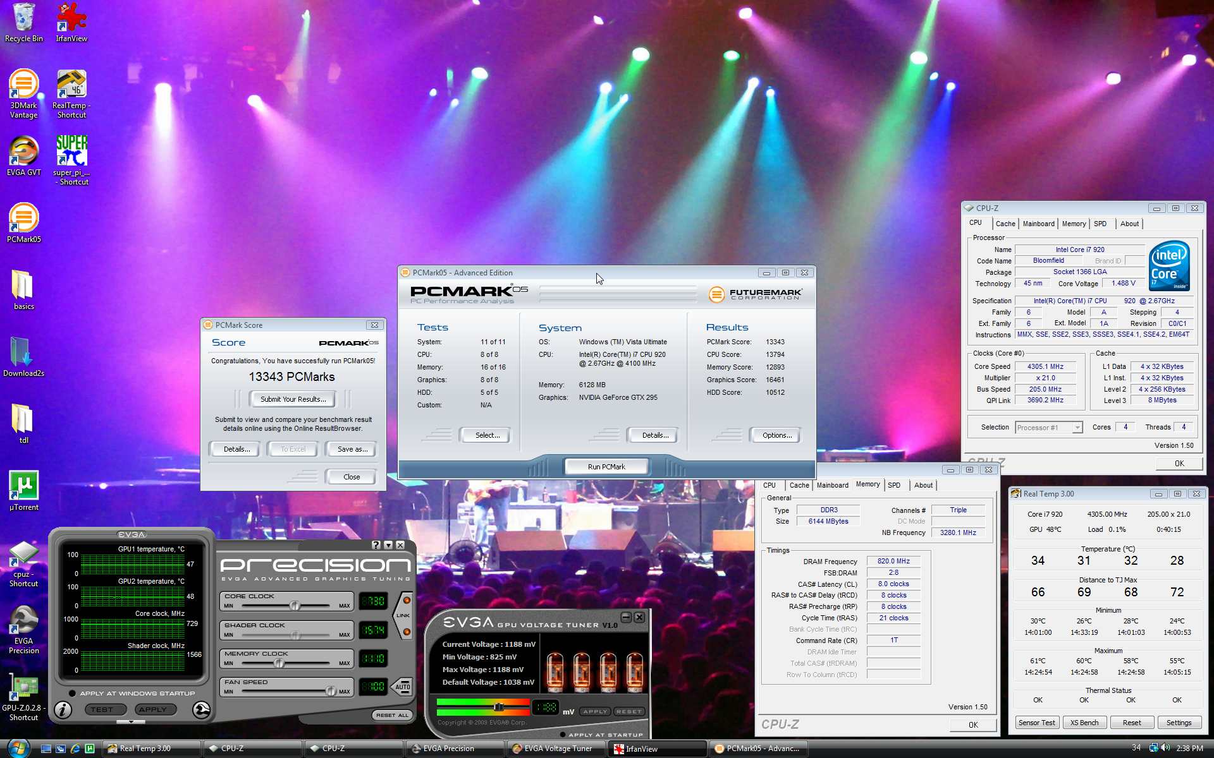Click the info icon in EVGA Precision
The image size is (1214, 758).
[63, 710]
